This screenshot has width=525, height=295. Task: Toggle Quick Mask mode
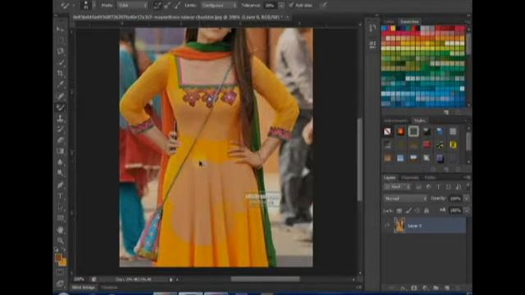tap(60, 273)
